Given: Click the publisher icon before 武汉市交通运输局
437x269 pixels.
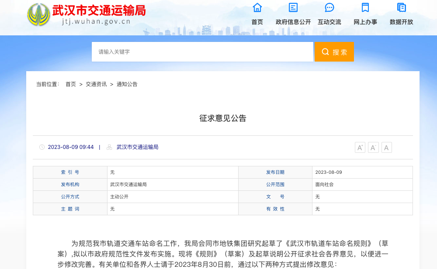Looking at the screenshot, I should [109, 147].
